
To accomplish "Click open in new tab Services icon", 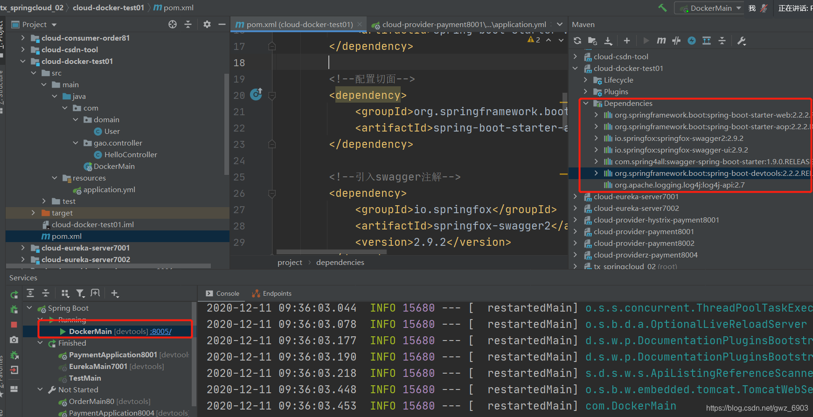I will 95,293.
